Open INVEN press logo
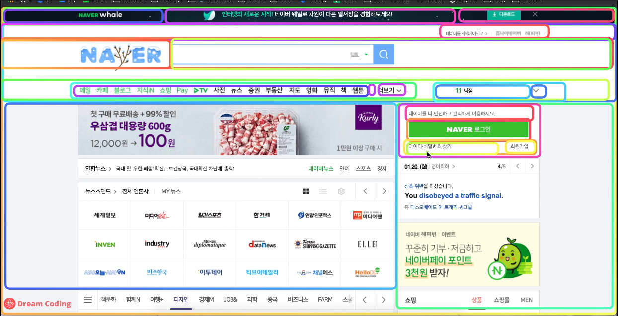The height and width of the screenshot is (316, 618). point(105,244)
